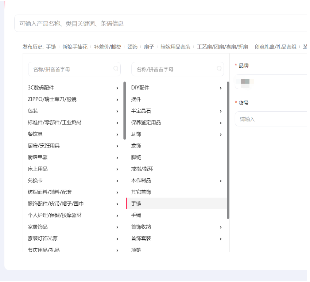Click search icon in first category filter
The image size is (310, 282).
click(116, 68)
